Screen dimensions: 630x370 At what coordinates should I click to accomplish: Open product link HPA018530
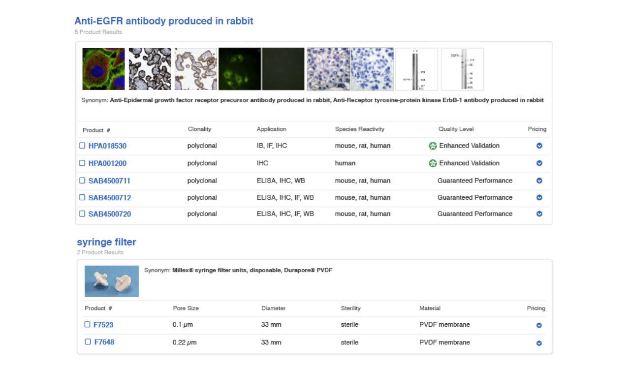[x=107, y=146]
